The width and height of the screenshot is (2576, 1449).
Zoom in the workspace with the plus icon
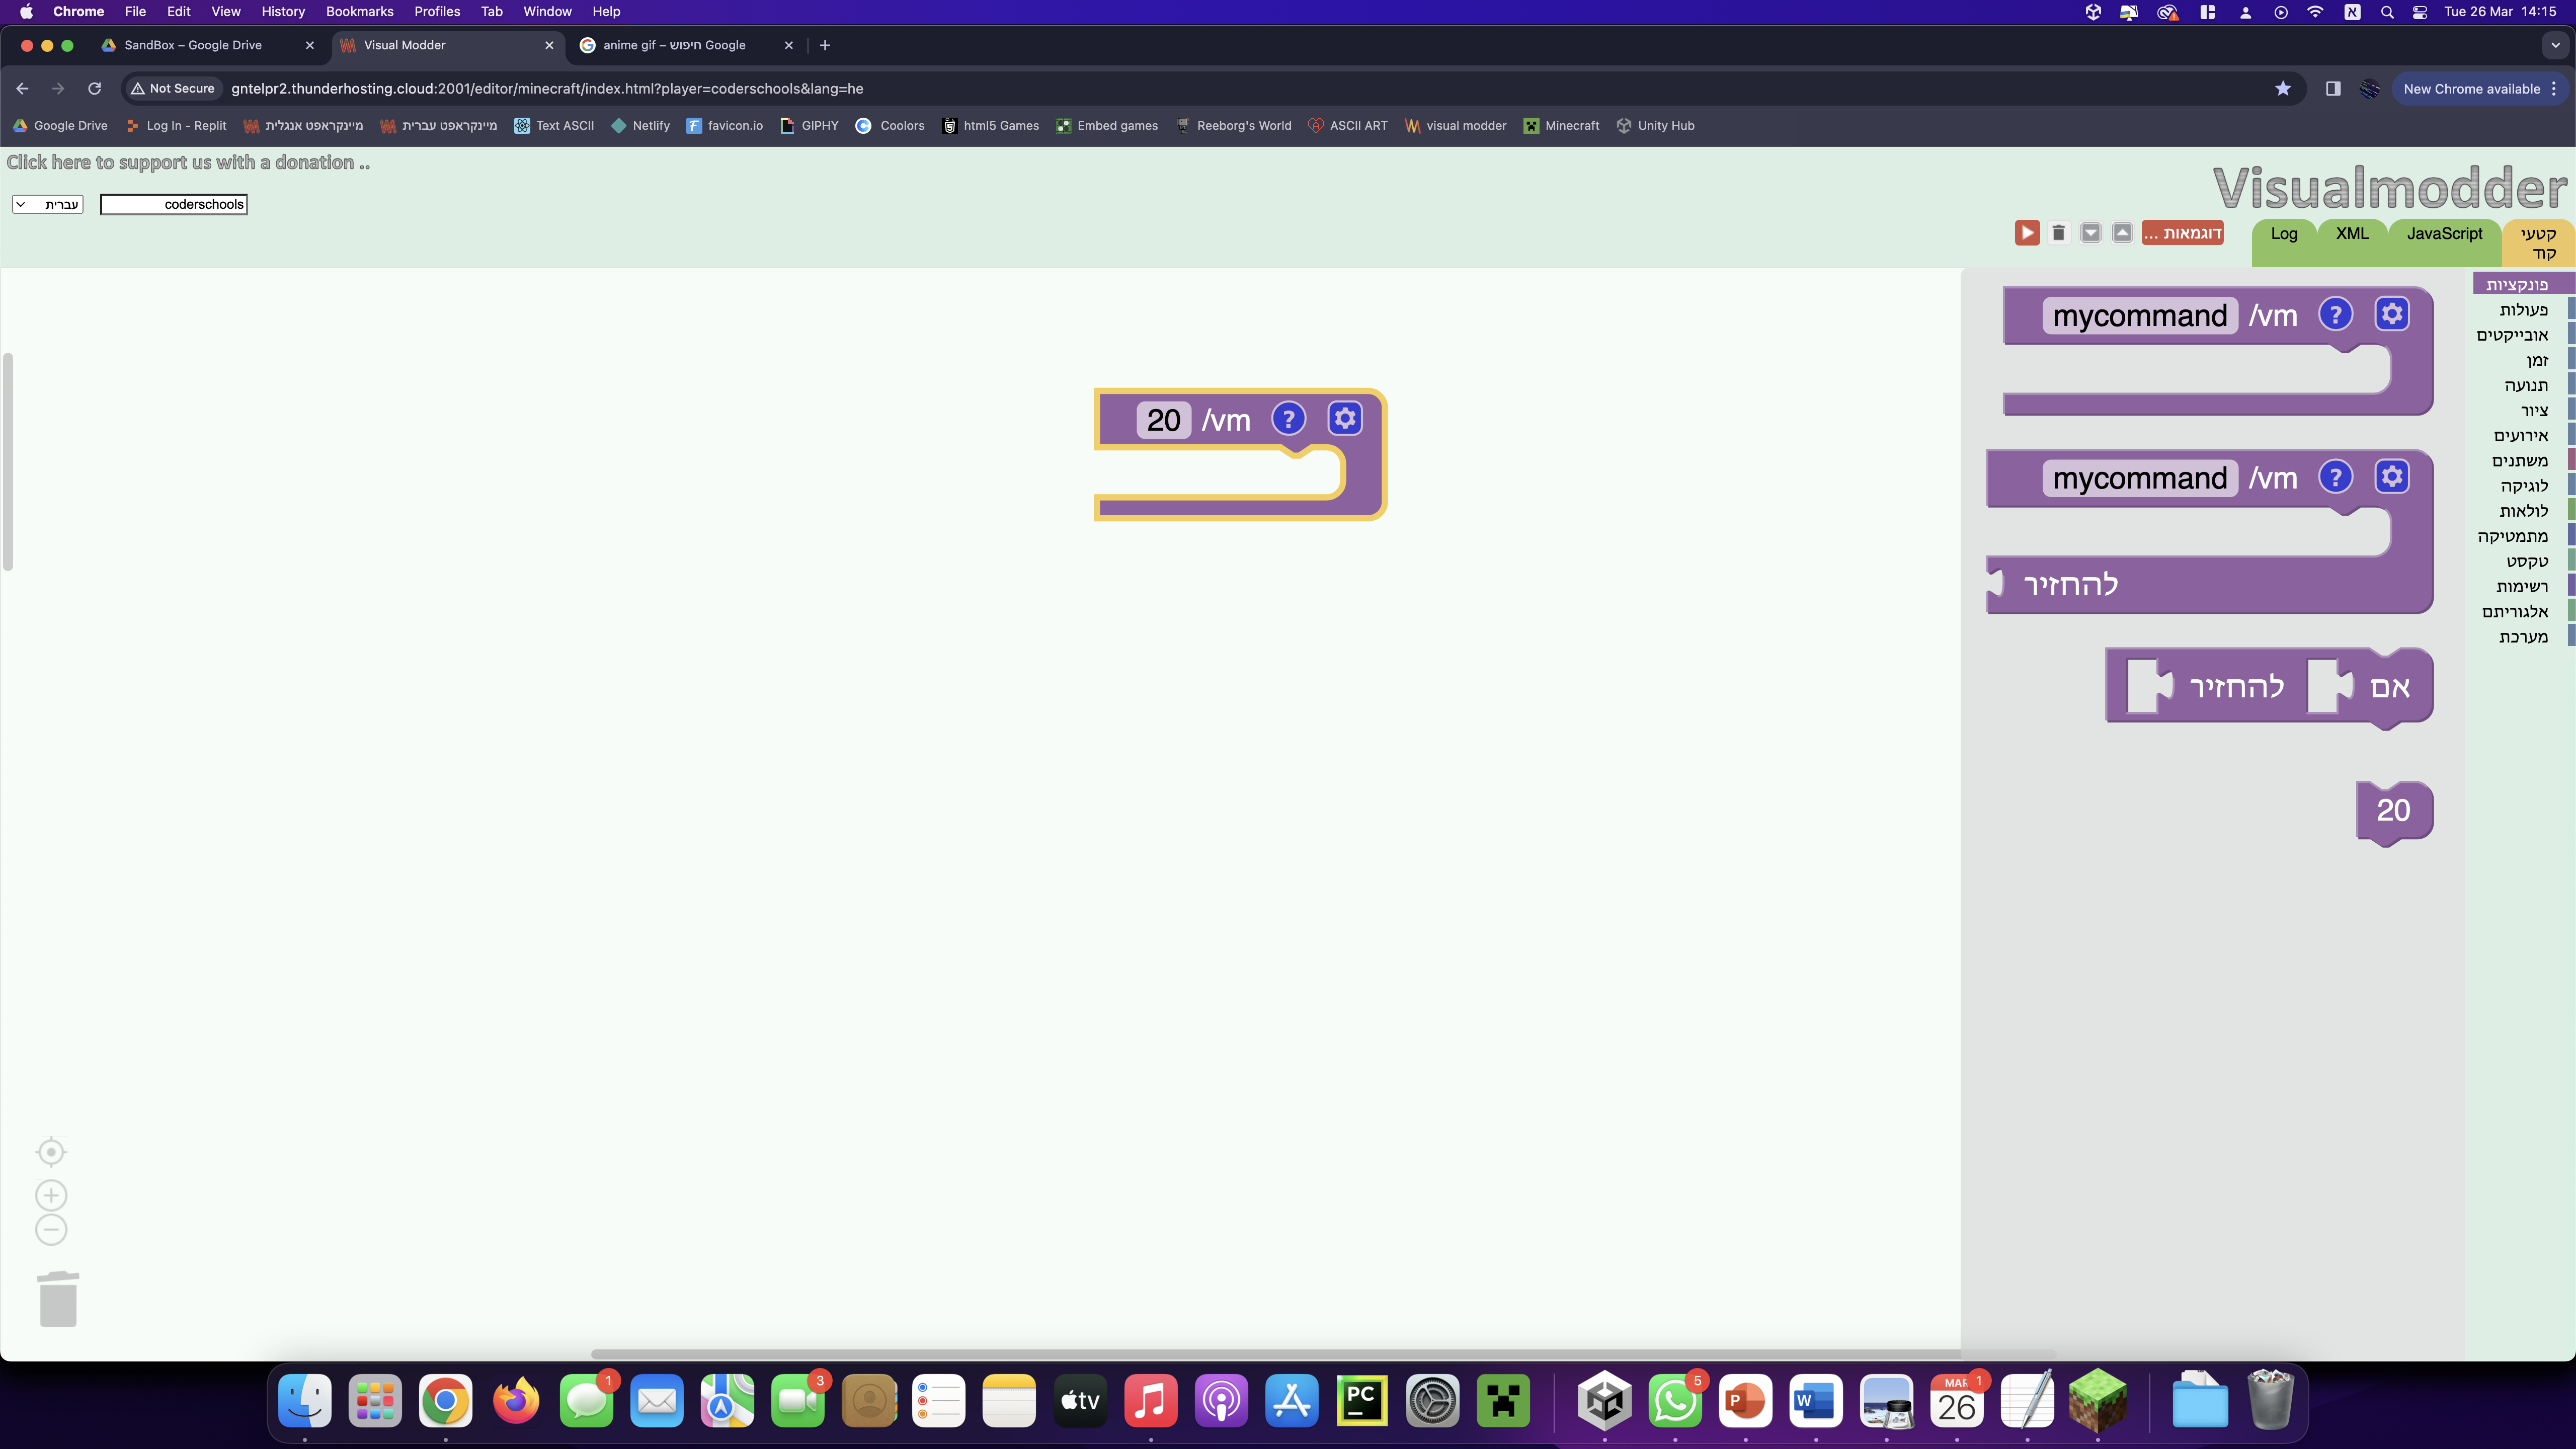51,1195
